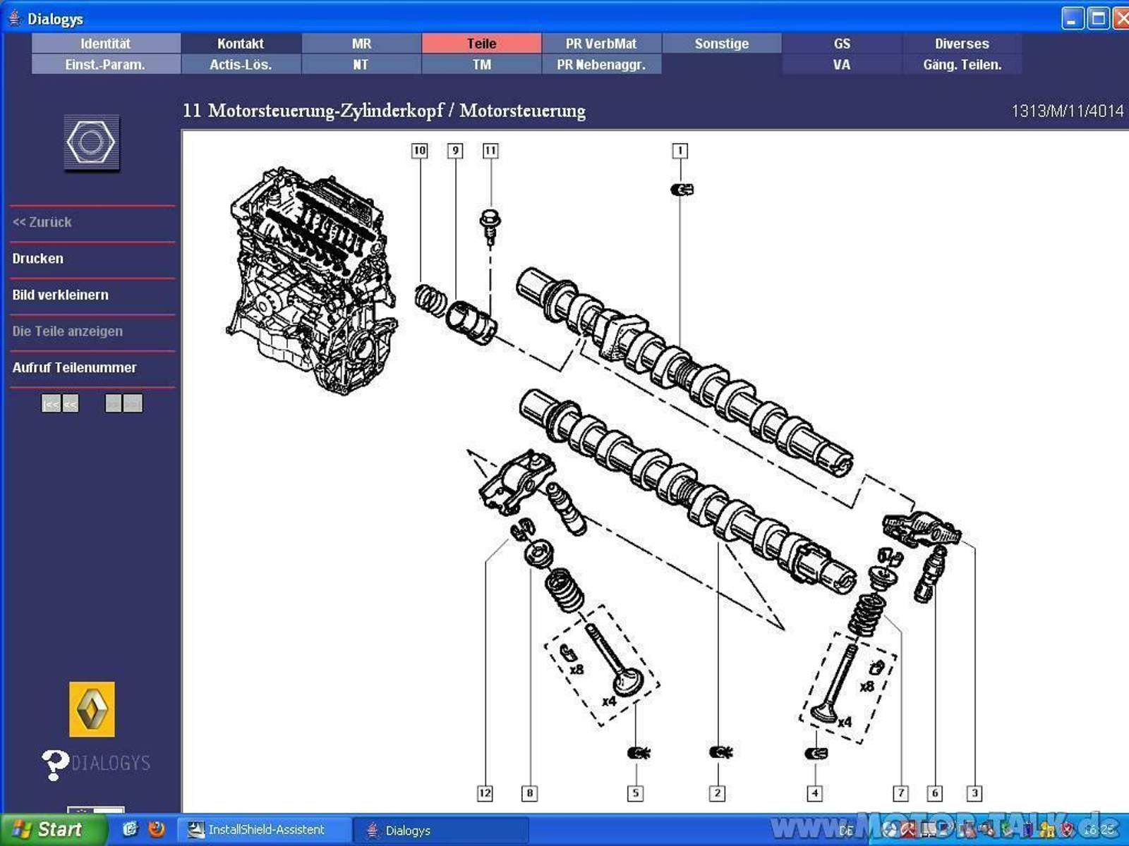Jump to the first page arrow button
The height and width of the screenshot is (846, 1129).
51,403
